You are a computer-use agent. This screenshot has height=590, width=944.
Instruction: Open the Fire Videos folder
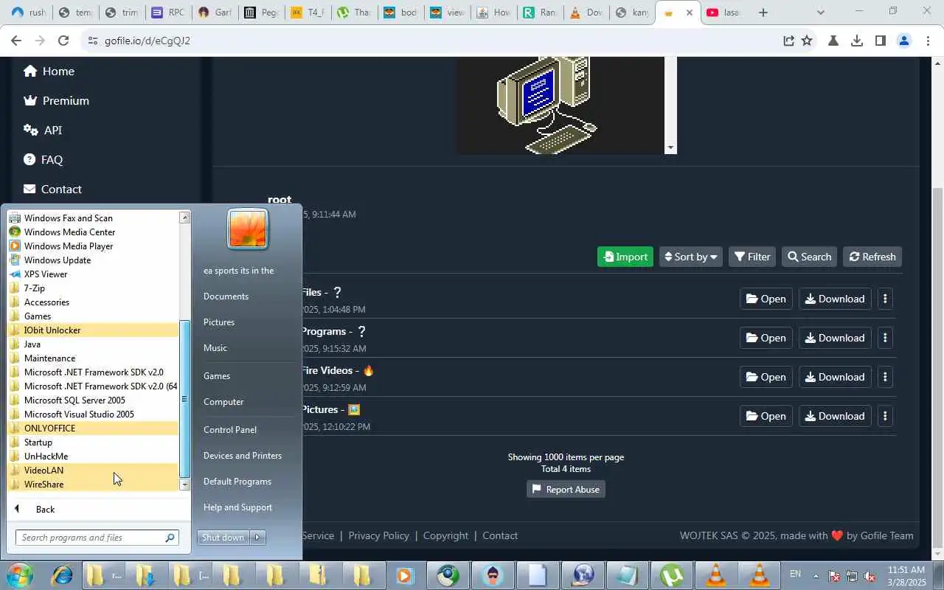point(766,377)
